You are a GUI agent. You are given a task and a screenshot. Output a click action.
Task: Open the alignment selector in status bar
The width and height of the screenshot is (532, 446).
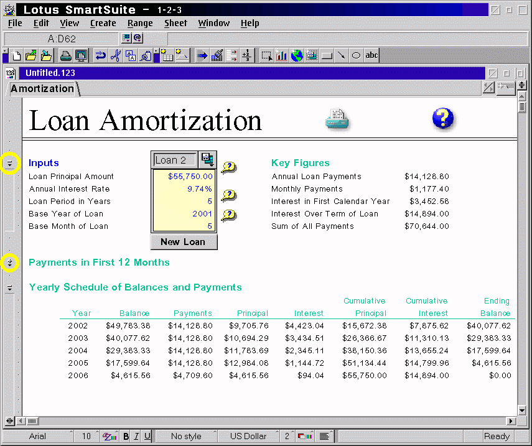click(324, 436)
